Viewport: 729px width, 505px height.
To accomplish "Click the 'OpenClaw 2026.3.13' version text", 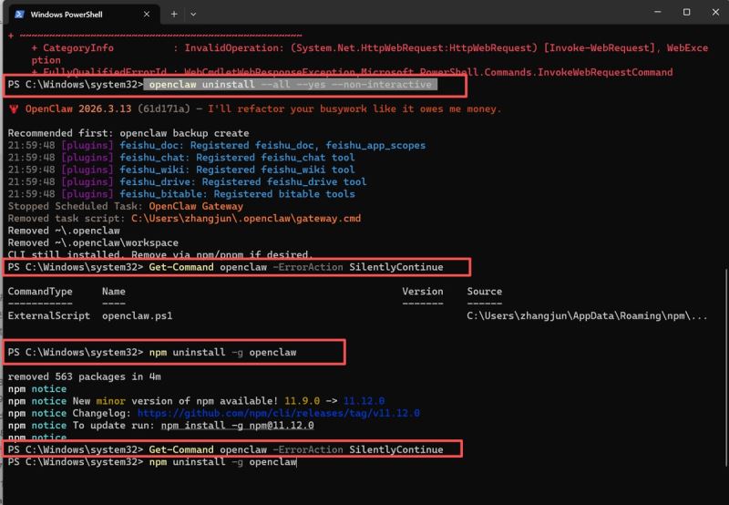I will click(78, 108).
